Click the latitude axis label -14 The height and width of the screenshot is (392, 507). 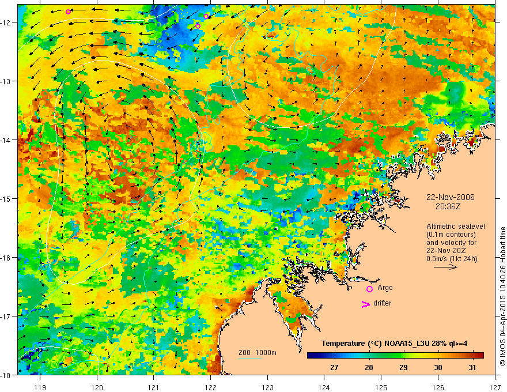(x=6, y=140)
